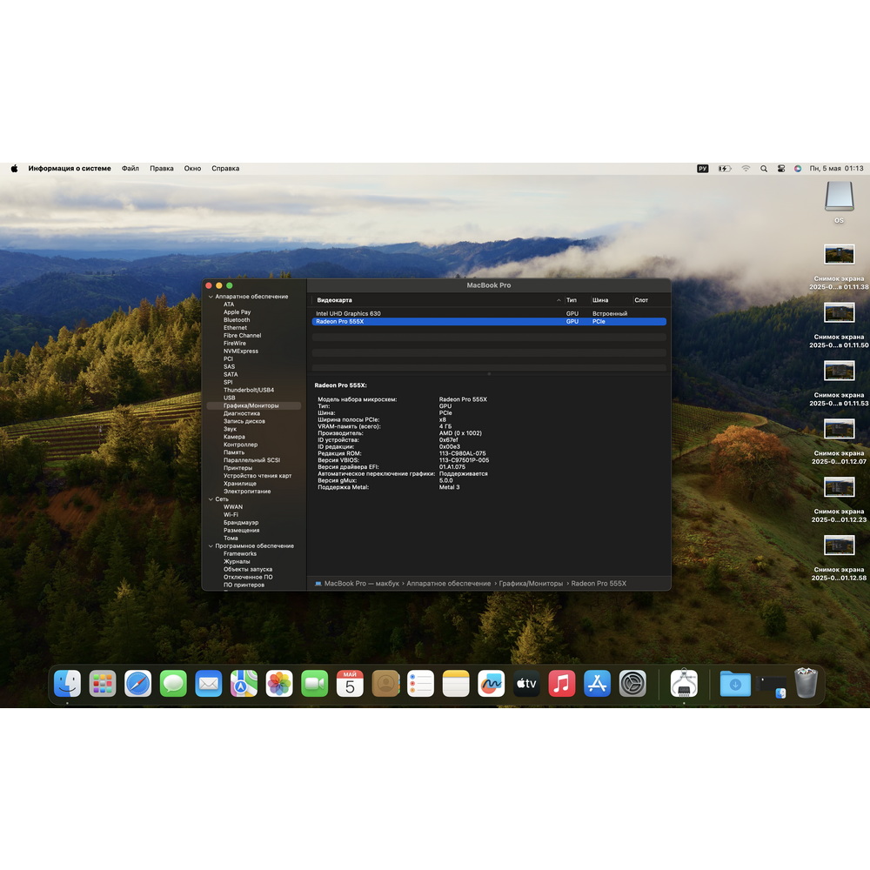This screenshot has width=870, height=870.
Task: Open System Settings gear icon
Action: point(632,684)
